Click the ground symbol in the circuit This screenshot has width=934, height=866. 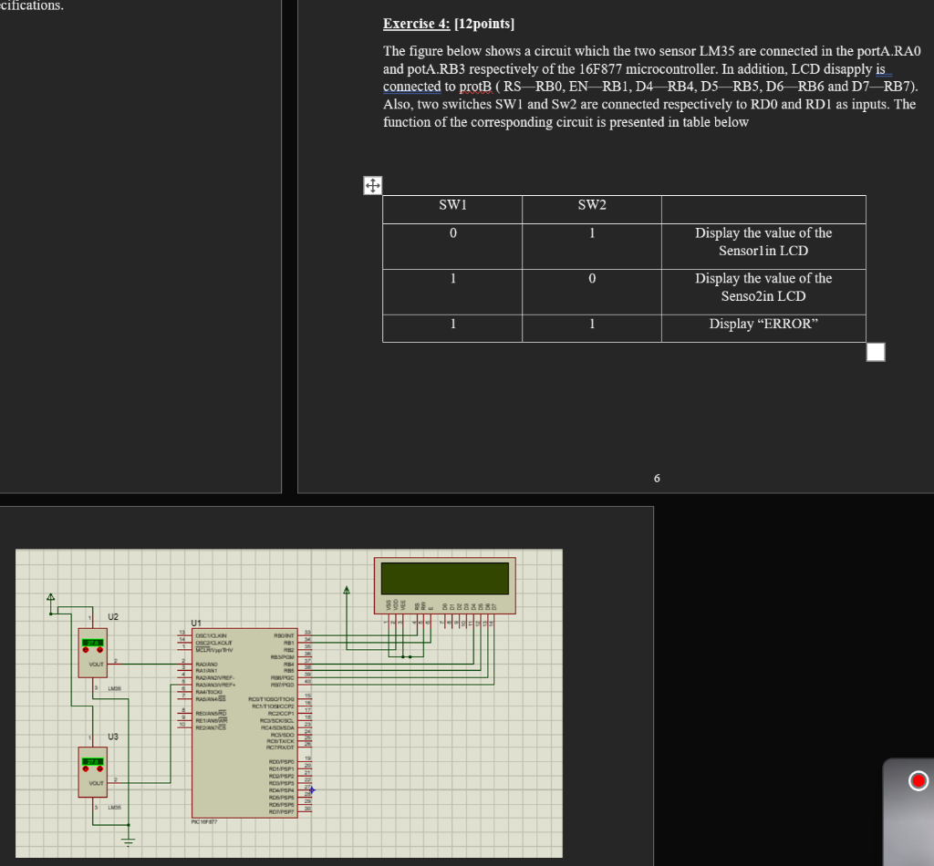click(x=128, y=840)
